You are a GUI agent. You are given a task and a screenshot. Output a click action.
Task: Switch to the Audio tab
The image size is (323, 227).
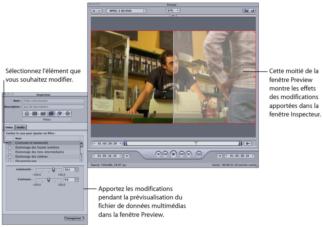coord(22,127)
